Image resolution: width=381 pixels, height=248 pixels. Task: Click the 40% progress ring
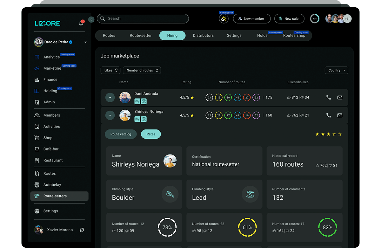click(x=315, y=19)
